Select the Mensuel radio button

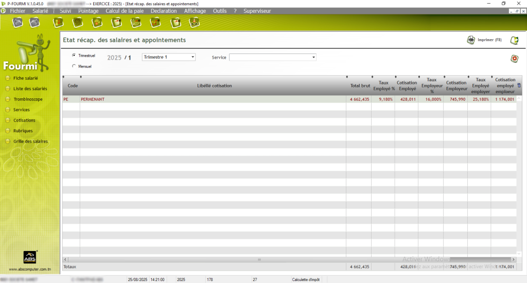click(74, 66)
